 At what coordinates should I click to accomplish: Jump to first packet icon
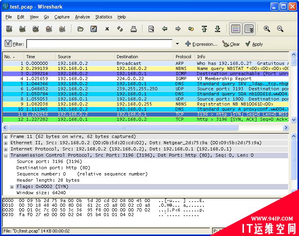204,29
